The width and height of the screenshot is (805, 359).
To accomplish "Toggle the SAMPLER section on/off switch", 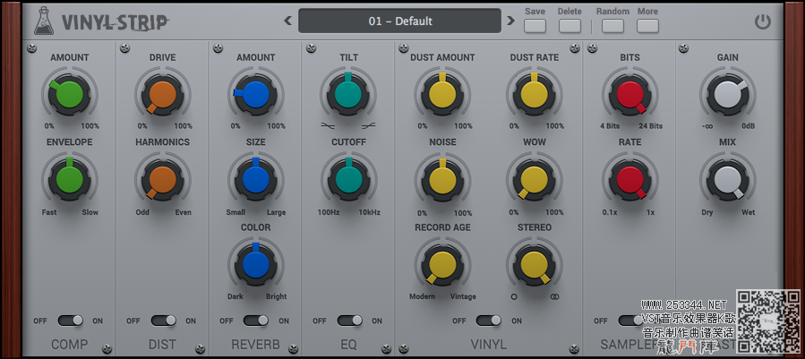I will tap(629, 321).
